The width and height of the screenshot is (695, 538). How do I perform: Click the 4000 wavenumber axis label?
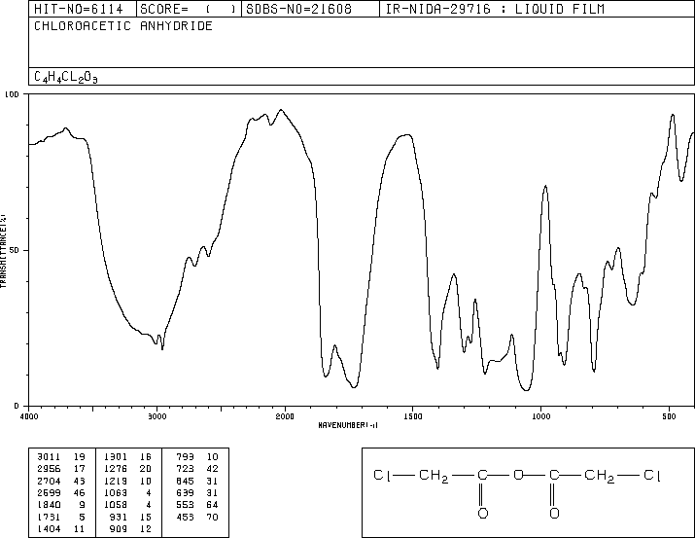[29, 416]
